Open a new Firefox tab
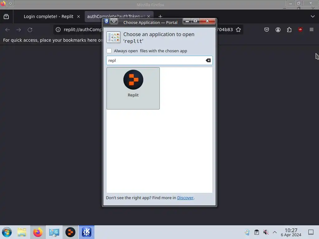This screenshot has height=239, width=319. 160,16
